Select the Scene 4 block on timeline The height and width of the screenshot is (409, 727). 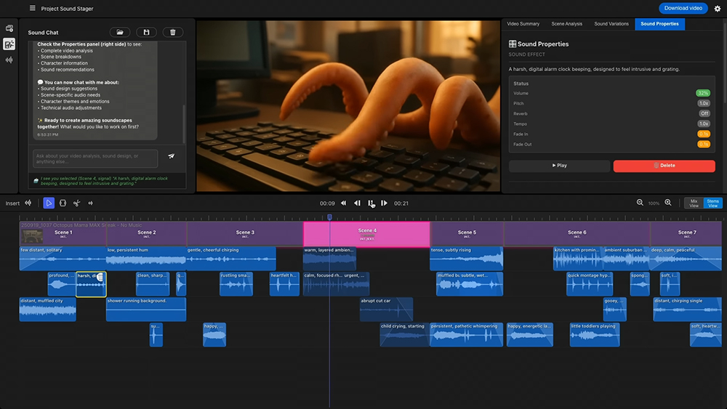pos(366,234)
